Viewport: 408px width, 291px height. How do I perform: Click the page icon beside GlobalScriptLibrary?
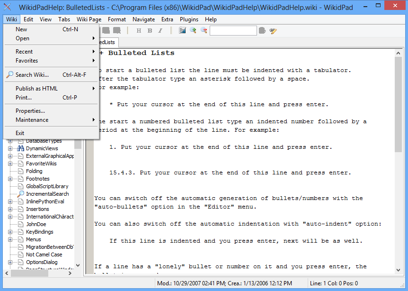pos(21,186)
